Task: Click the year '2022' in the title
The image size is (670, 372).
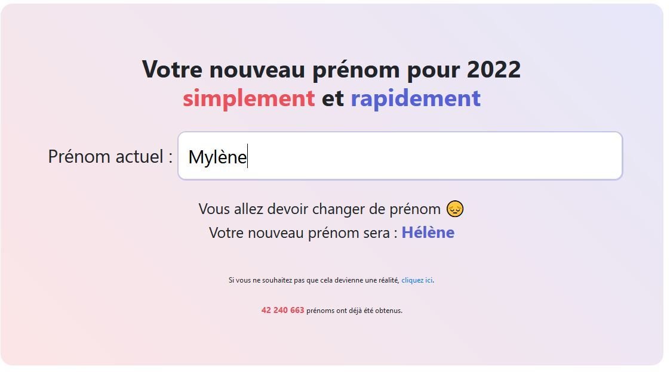Action: click(x=493, y=69)
